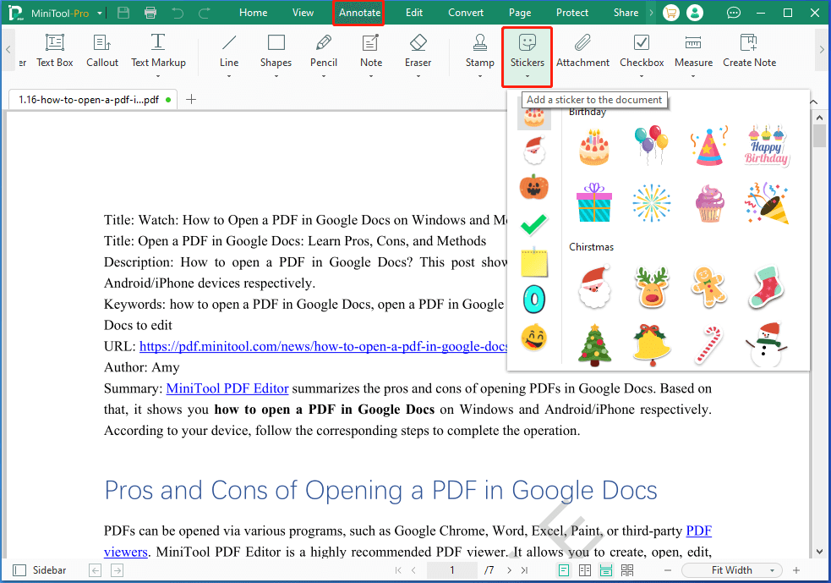Open the user account profile icon
This screenshot has height=583, width=831.
coord(694,13)
